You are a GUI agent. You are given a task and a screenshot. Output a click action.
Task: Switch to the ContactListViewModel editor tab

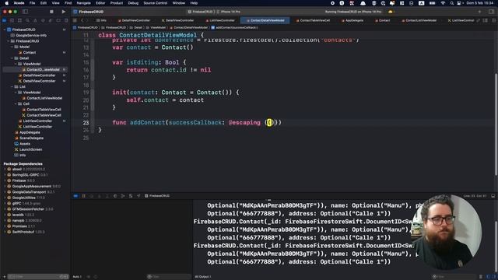pos(419,20)
